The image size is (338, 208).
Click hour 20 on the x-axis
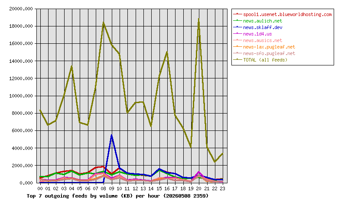198,188
